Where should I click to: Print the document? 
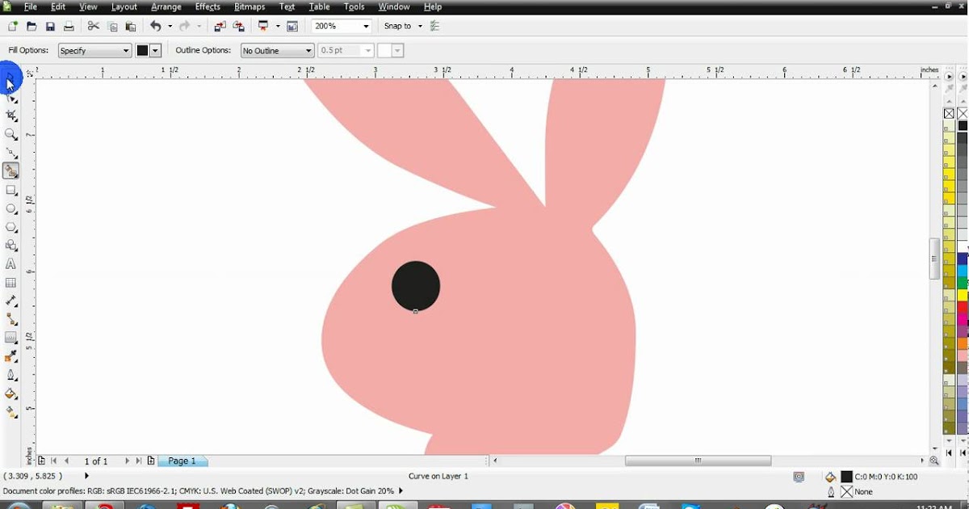point(69,27)
